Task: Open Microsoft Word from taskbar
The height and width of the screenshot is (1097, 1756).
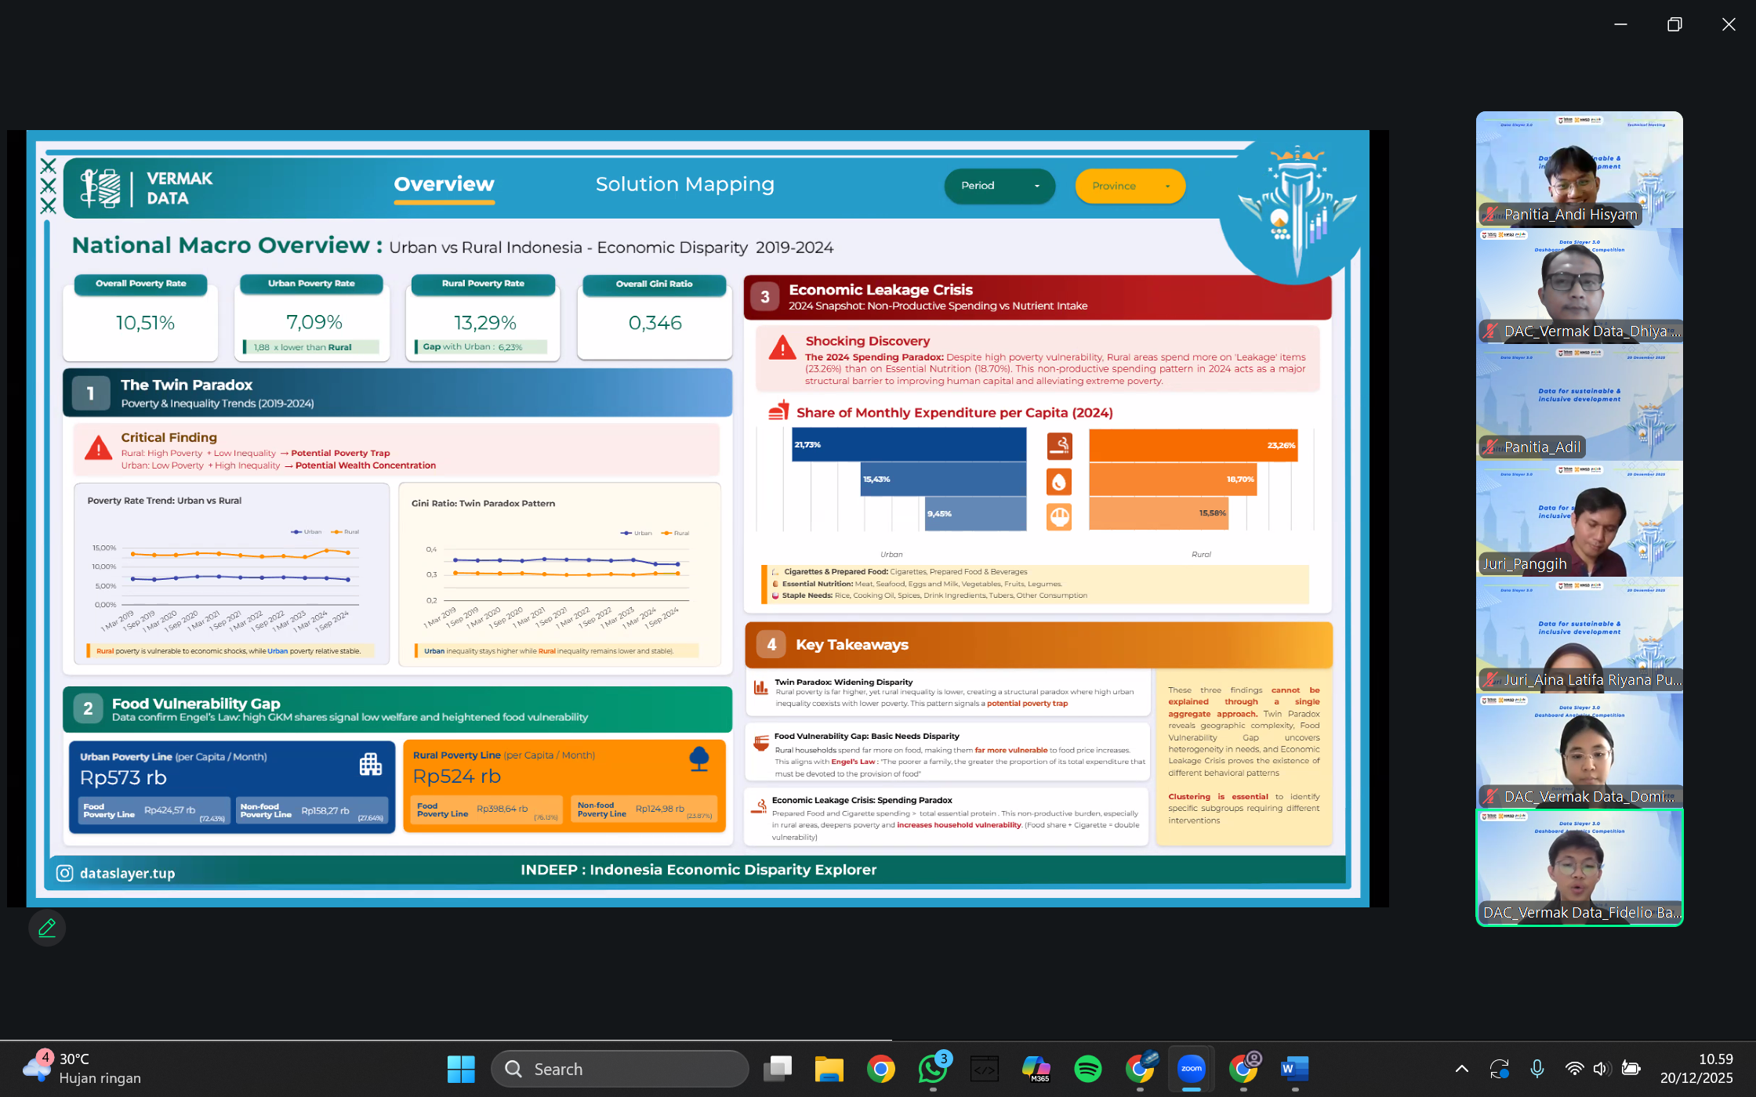Action: (x=1294, y=1069)
